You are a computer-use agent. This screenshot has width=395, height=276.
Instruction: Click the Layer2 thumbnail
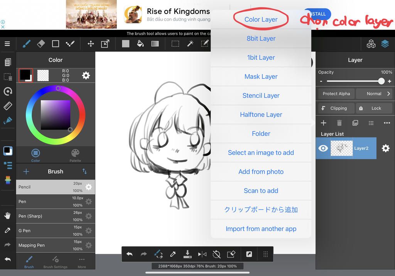341,148
